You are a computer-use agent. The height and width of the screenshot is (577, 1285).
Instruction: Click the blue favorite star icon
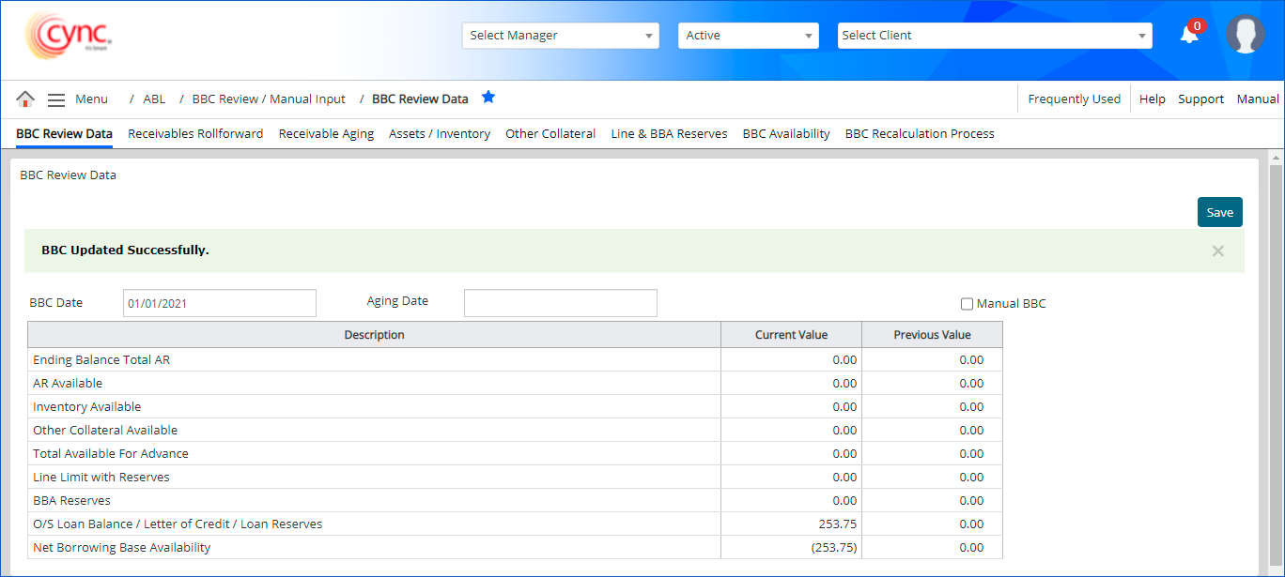[x=488, y=98]
